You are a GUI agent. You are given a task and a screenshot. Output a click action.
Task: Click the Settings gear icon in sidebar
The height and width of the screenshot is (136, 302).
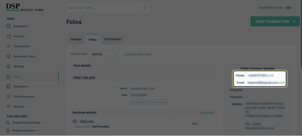pyautogui.click(x=9, y=67)
